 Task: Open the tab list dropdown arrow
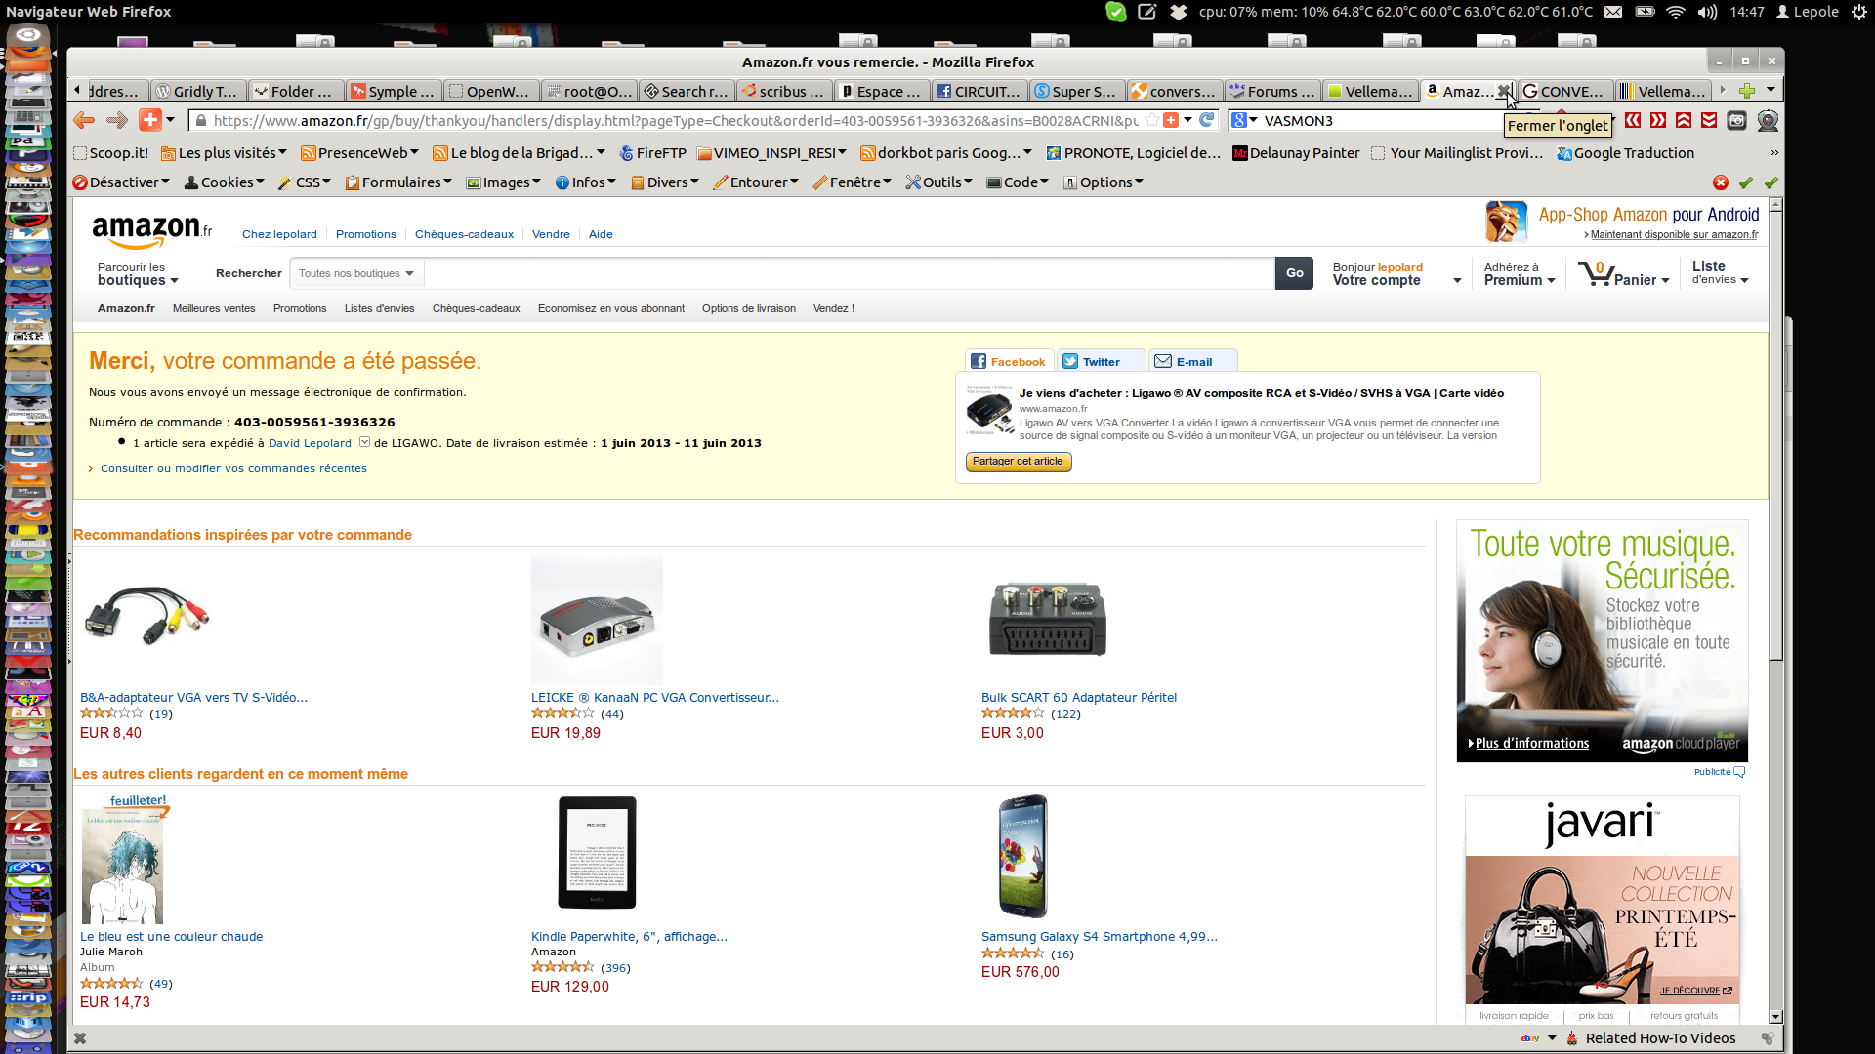click(x=1770, y=91)
